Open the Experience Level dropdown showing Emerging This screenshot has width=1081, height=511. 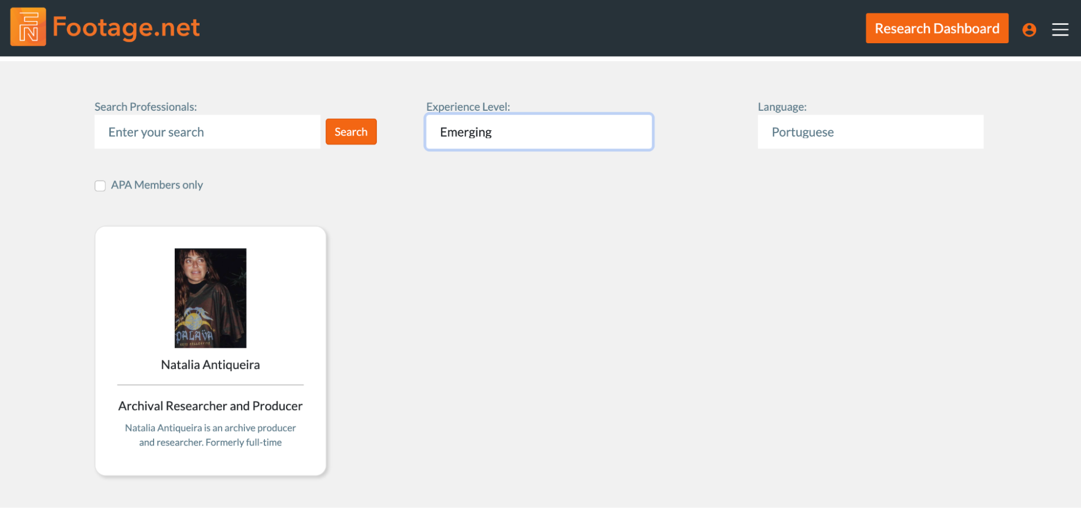[539, 132]
